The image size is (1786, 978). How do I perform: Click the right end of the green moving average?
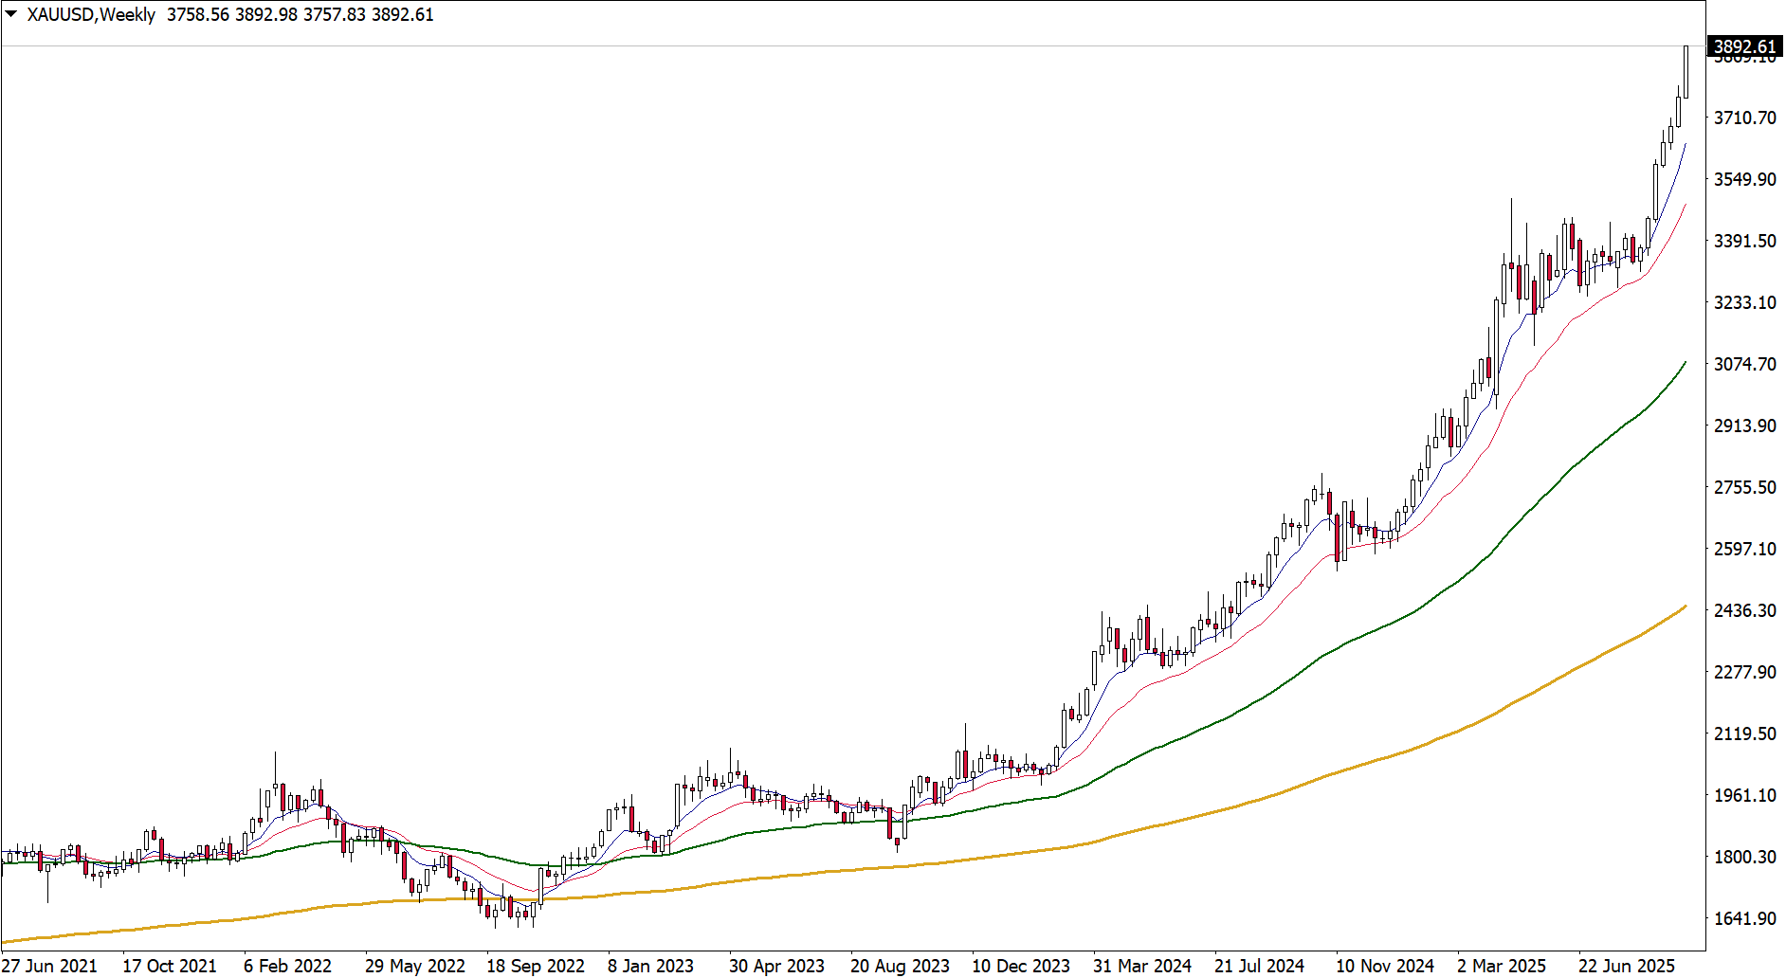1684,364
